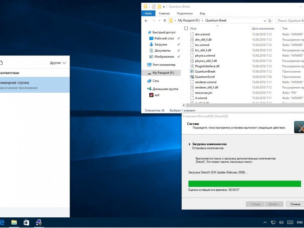Screen dimensions: 304x228
Task: Expand the Другие filter dropdown in search
Action: click(58, 63)
